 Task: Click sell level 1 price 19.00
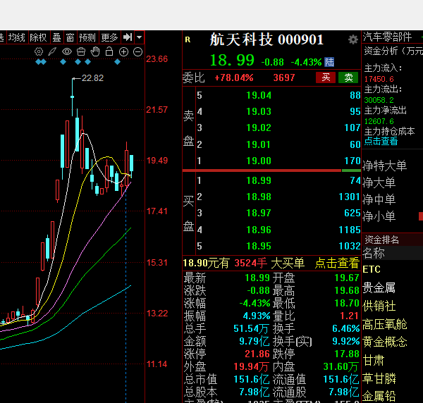pos(259,161)
